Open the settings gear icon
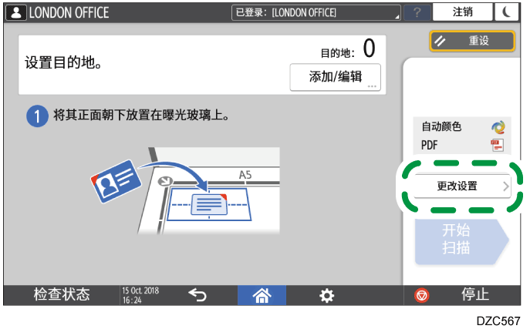Image resolution: width=530 pixels, height=329 pixels. click(326, 296)
